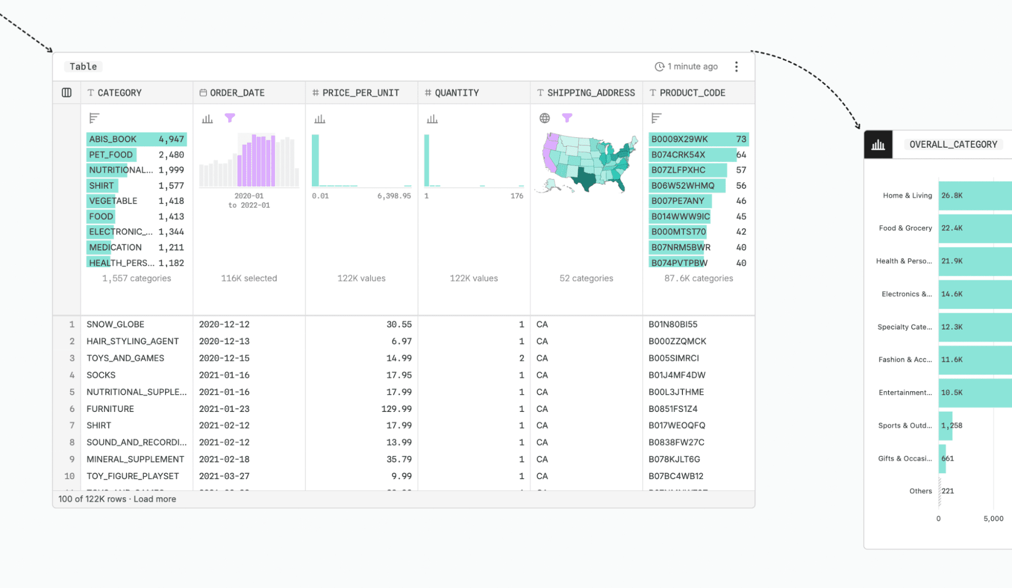Open the three-dot overflow menu

tap(737, 66)
